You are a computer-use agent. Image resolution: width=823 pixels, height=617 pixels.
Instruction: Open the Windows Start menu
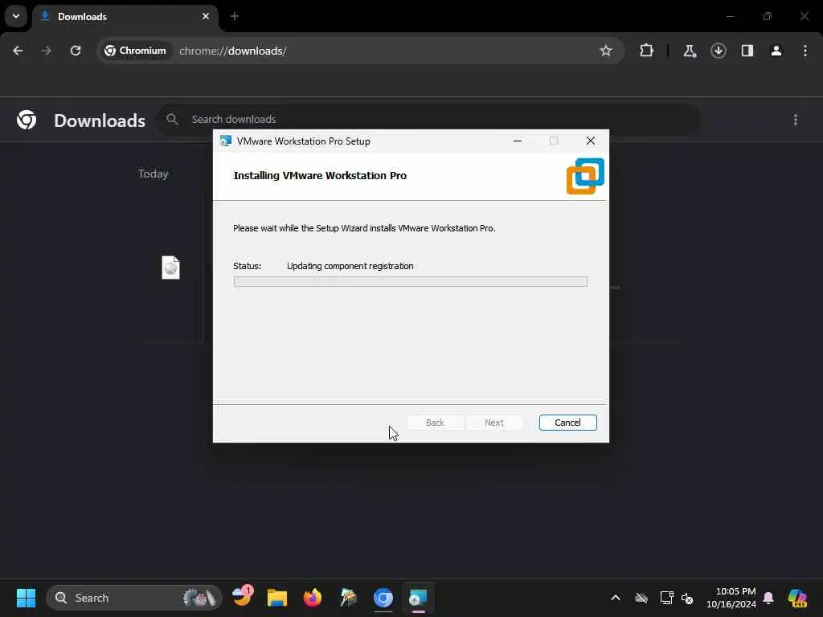[x=26, y=598]
